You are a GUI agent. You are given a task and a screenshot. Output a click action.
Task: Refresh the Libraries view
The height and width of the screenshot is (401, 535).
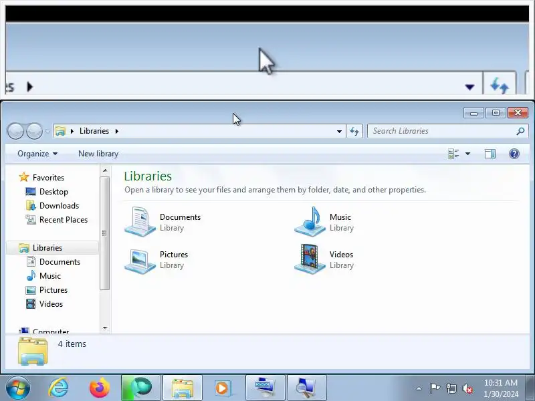(x=354, y=131)
